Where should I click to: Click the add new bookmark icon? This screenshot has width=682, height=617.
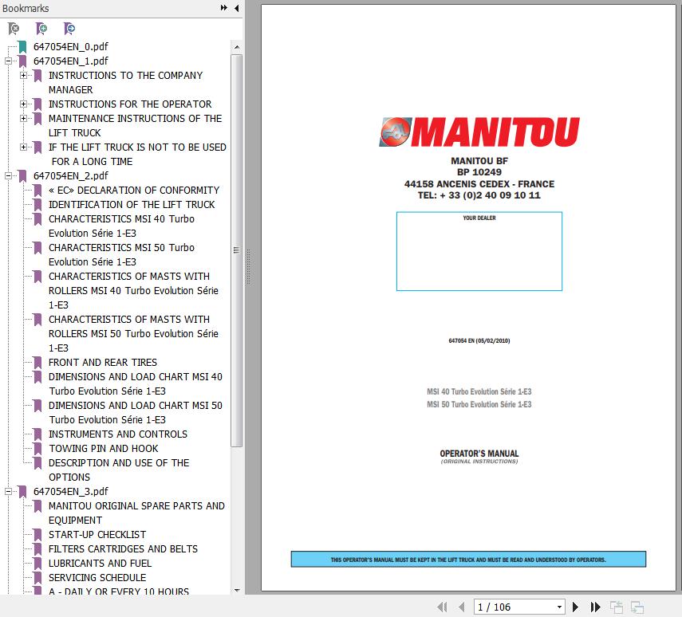click(x=41, y=29)
